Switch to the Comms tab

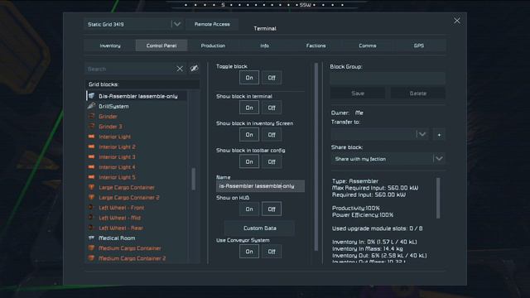point(368,46)
